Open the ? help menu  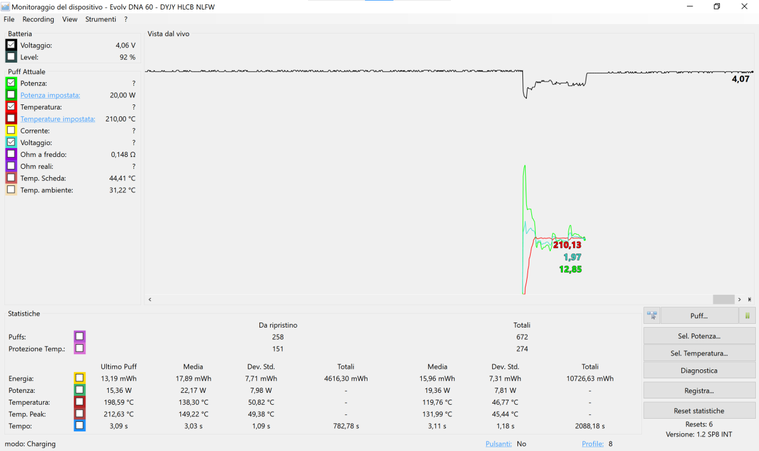point(126,19)
